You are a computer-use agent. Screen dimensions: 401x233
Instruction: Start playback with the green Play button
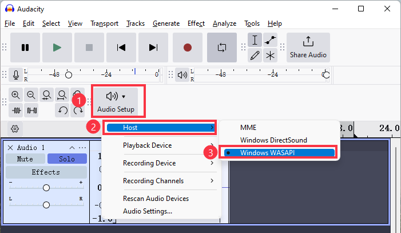[x=57, y=48]
